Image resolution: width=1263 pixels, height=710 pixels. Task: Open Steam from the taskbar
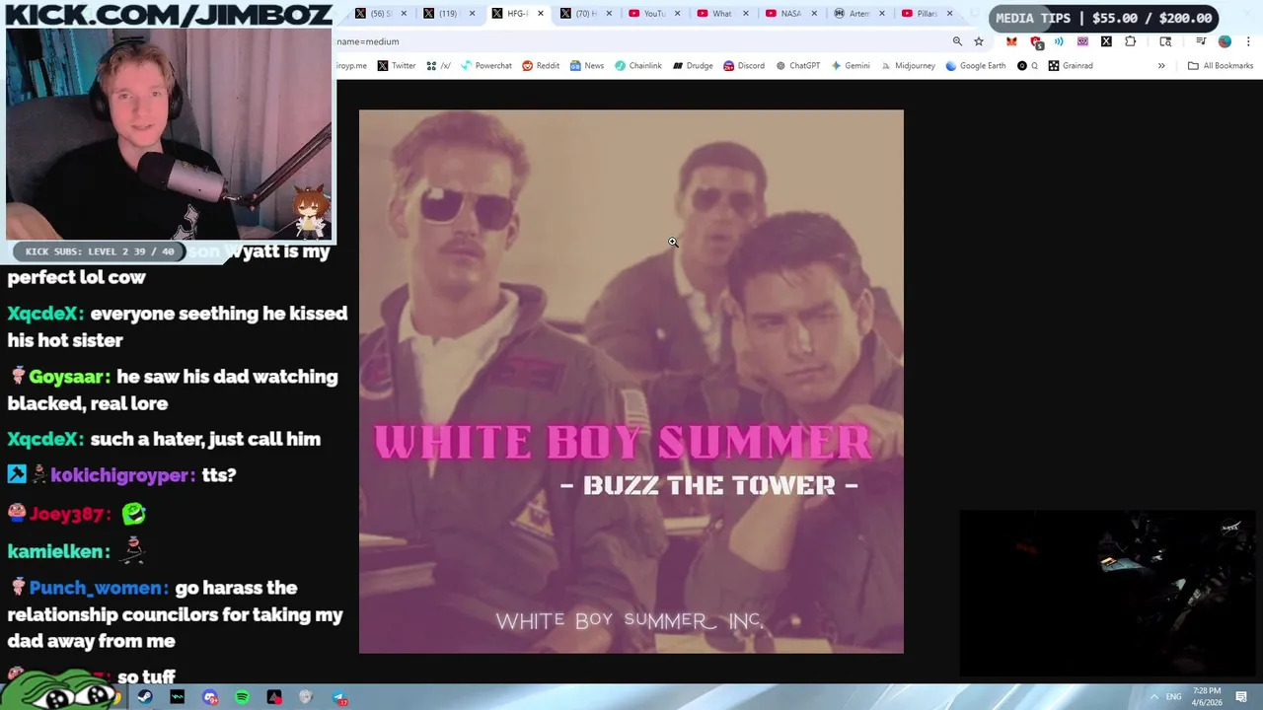click(145, 697)
